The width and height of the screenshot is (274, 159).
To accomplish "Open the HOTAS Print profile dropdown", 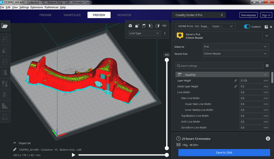I will pos(205,26).
